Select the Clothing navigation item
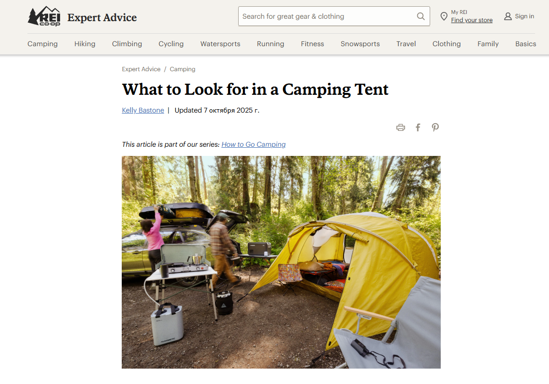This screenshot has height=384, width=549. point(447,44)
